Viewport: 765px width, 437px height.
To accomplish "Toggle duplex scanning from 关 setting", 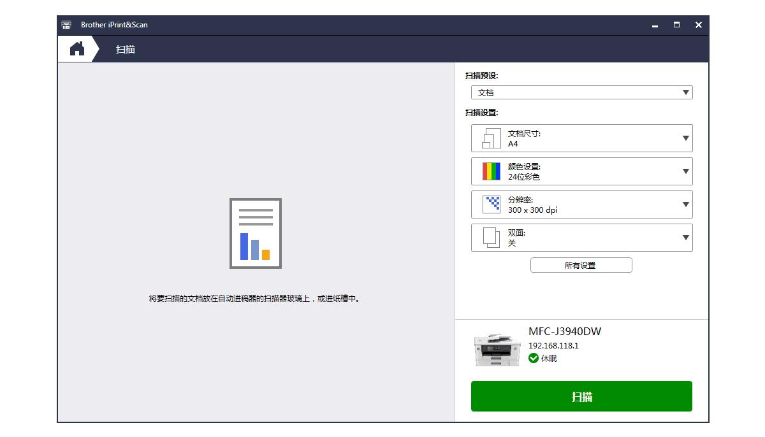I will [x=581, y=237].
